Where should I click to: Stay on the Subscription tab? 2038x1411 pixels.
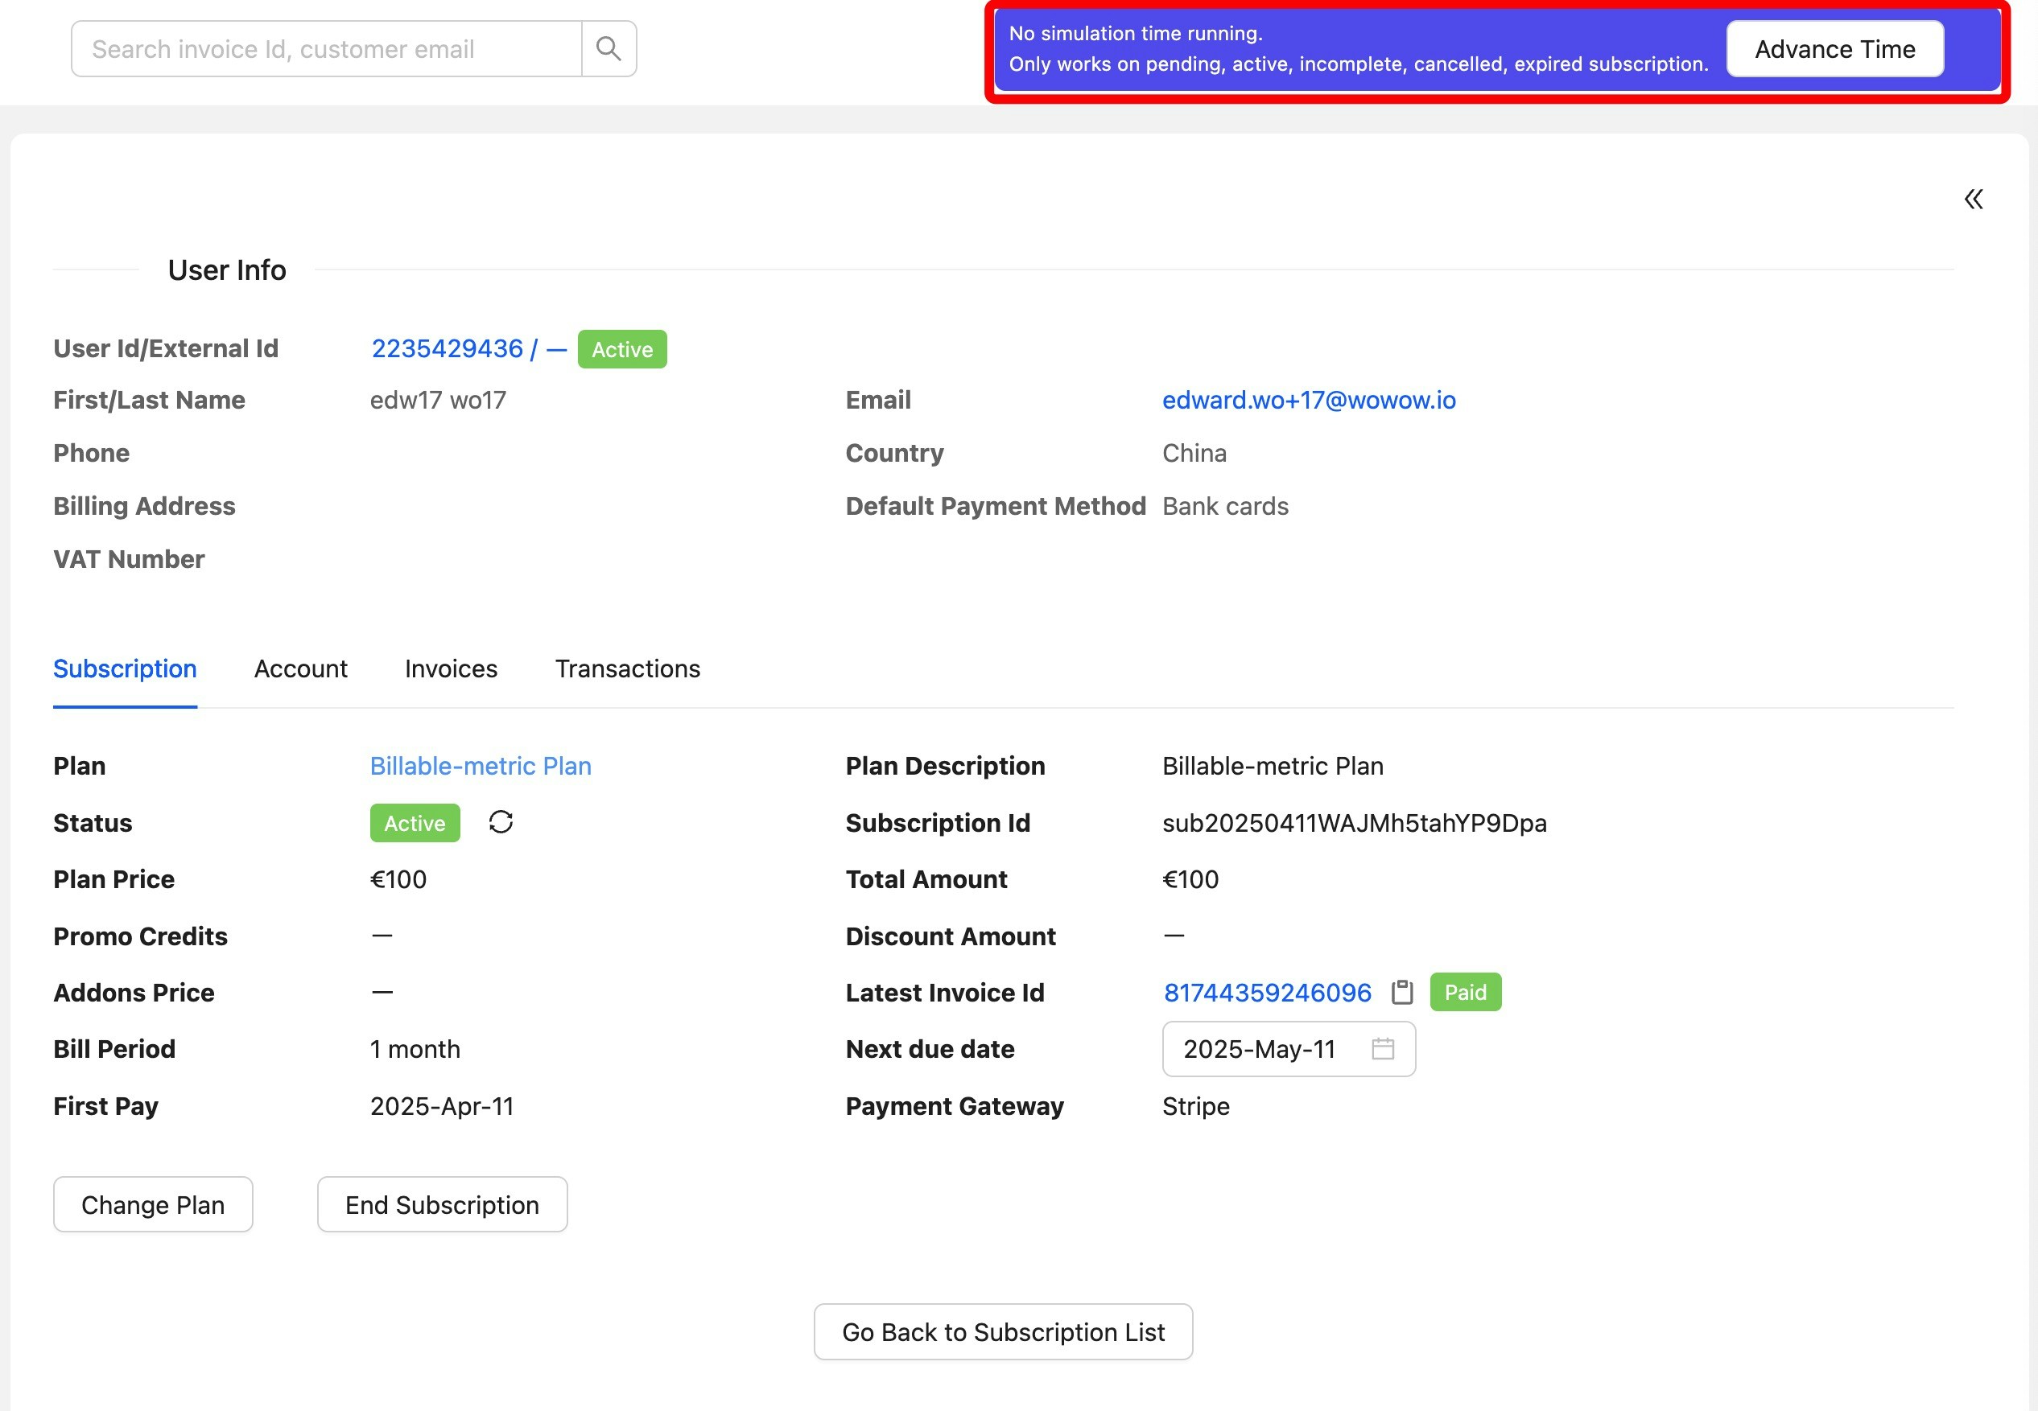[124, 668]
